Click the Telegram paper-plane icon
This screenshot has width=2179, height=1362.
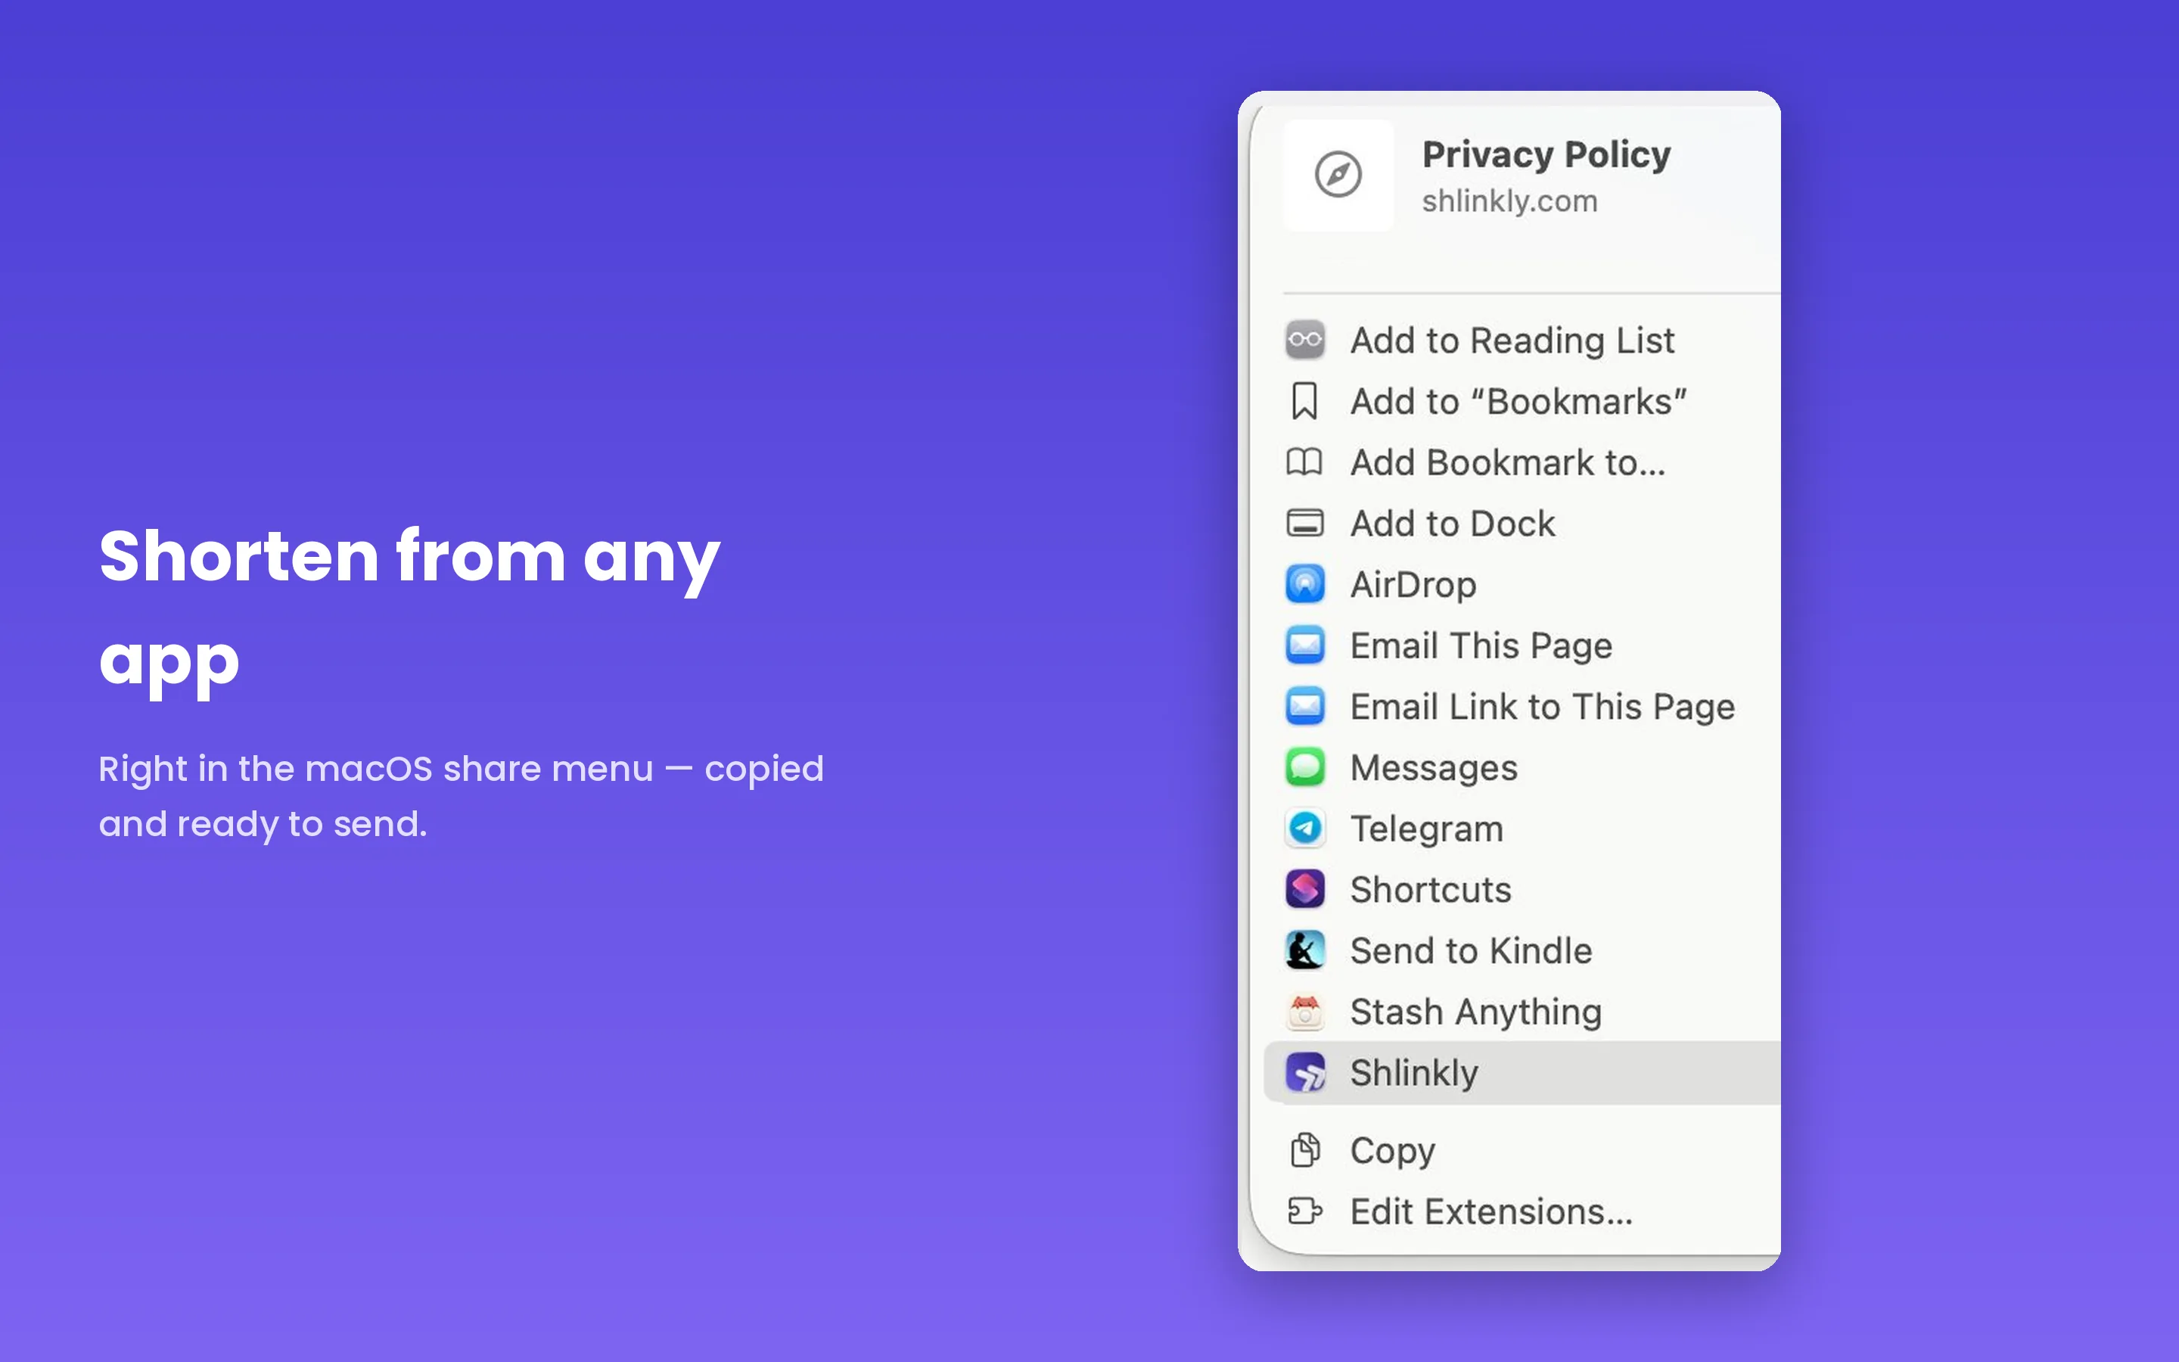(x=1304, y=829)
